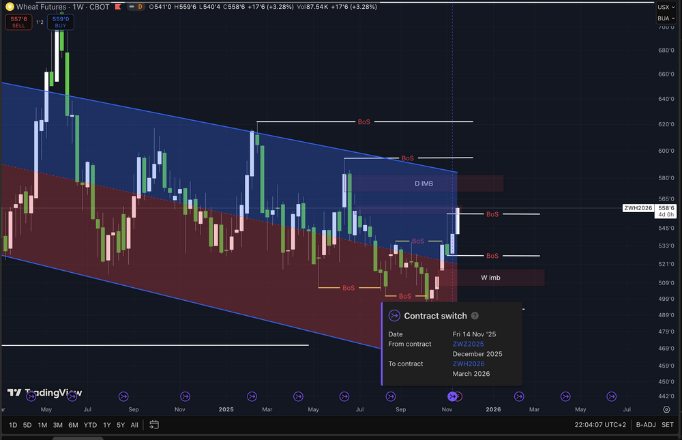Click the SELL 557'6 button
Screen dimensions: 682x440
click(18, 23)
